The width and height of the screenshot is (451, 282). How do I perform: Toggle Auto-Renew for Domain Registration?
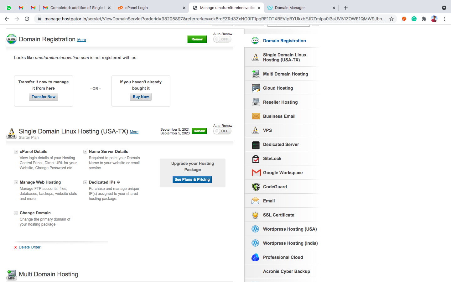click(222, 39)
